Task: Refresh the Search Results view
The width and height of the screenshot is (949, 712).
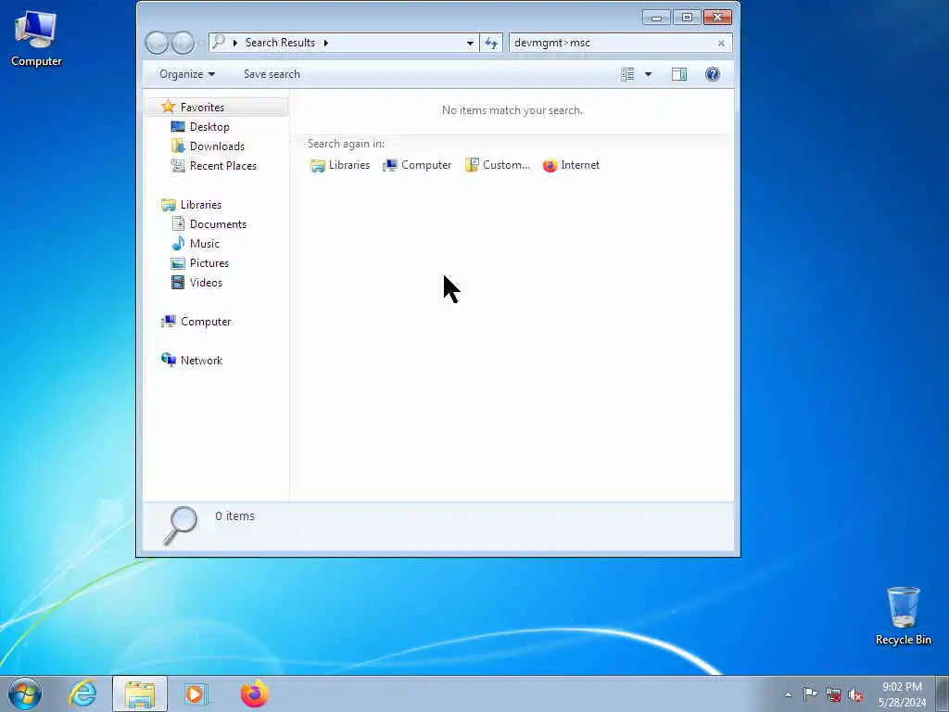Action: pyautogui.click(x=491, y=43)
